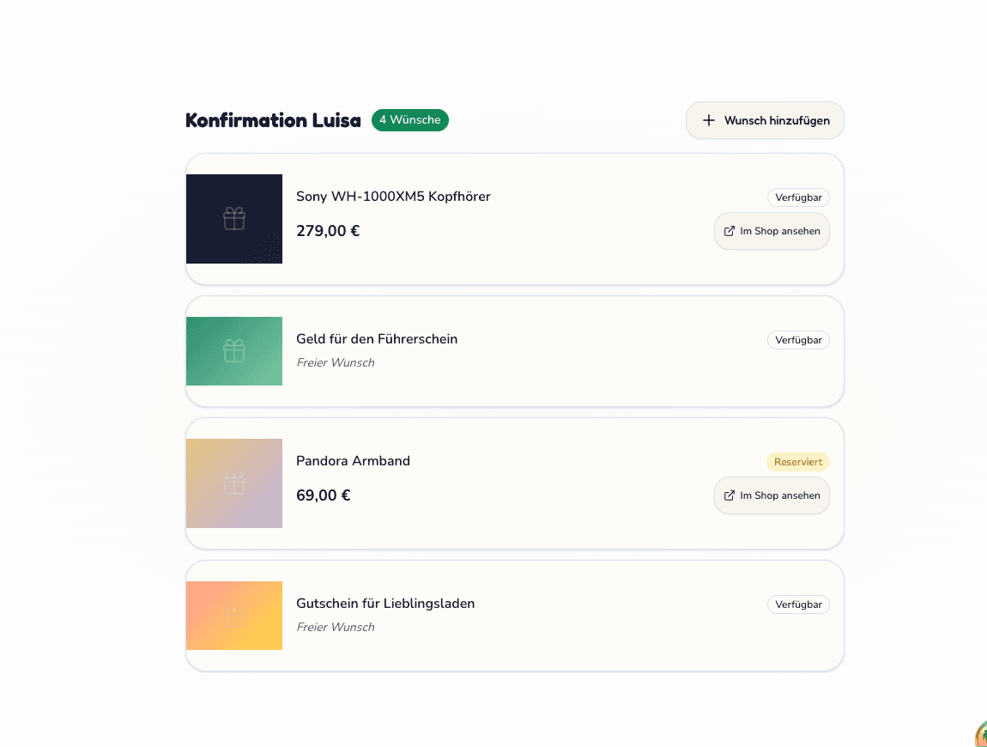This screenshot has width=987, height=747.
Task: Select the Gutschein für Lieblingsladen thumbnail
Action: pyautogui.click(x=234, y=616)
